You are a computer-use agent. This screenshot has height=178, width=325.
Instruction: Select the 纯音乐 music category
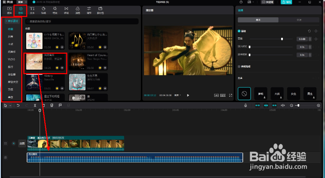[12, 52]
